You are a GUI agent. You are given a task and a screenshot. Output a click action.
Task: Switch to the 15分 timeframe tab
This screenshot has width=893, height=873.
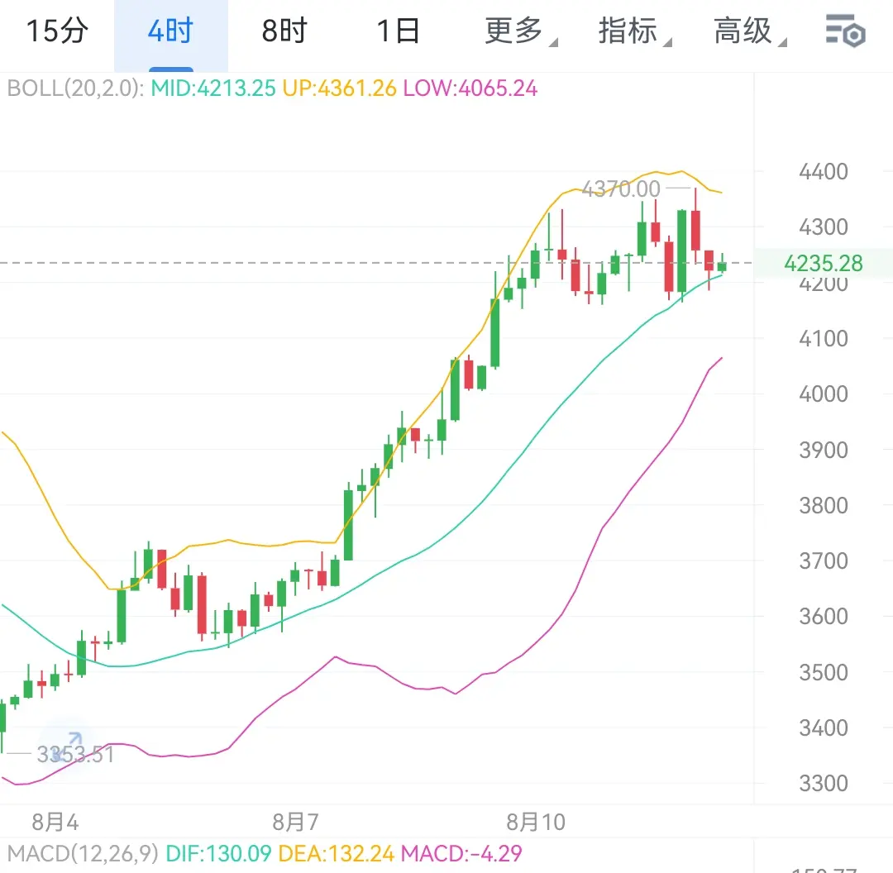[57, 31]
